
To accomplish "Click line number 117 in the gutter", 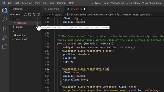I will (47, 87).
